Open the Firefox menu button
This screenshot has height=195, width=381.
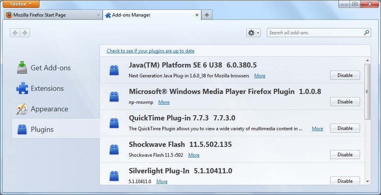pyautogui.click(x=21, y=4)
